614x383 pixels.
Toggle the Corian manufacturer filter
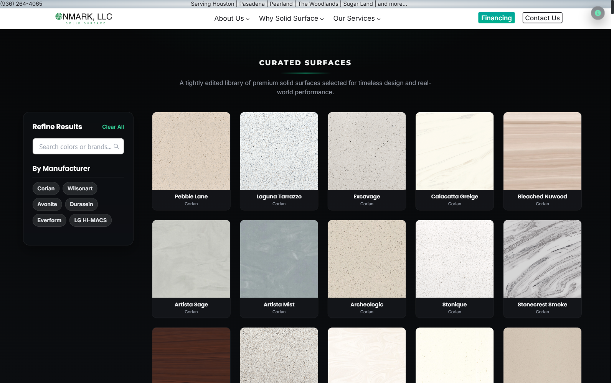click(46, 188)
